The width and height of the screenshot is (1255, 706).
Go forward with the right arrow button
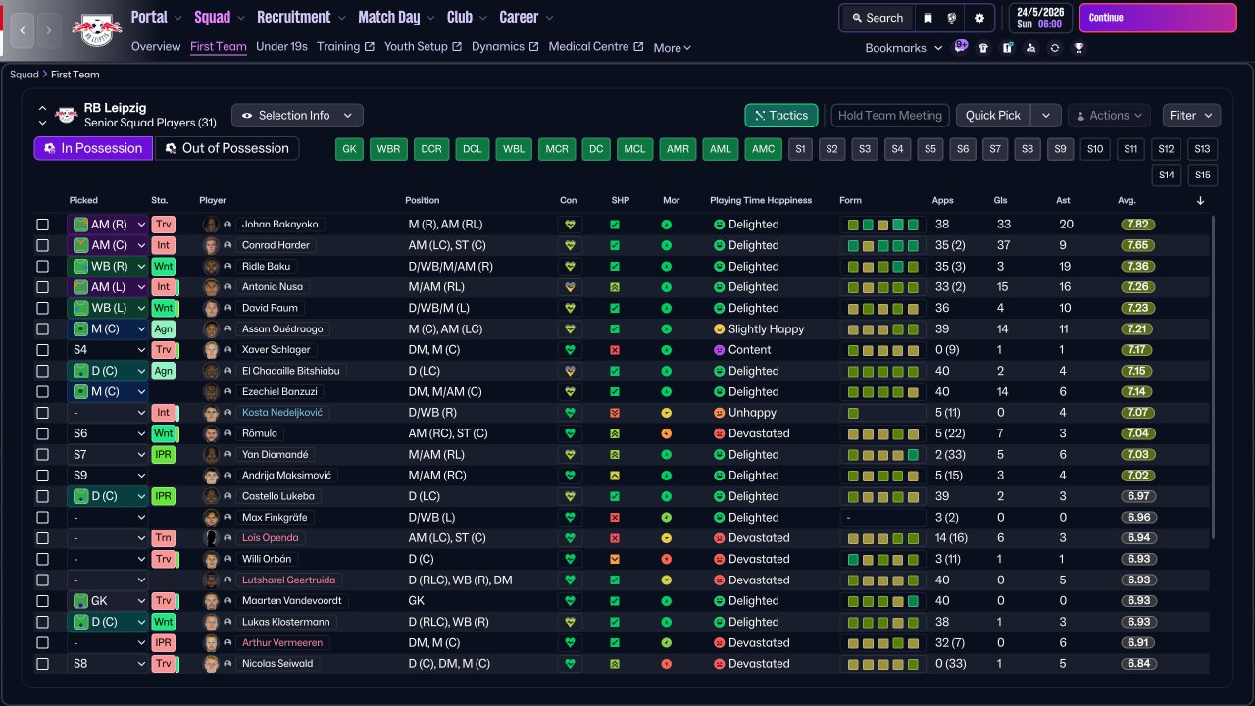[49, 30]
